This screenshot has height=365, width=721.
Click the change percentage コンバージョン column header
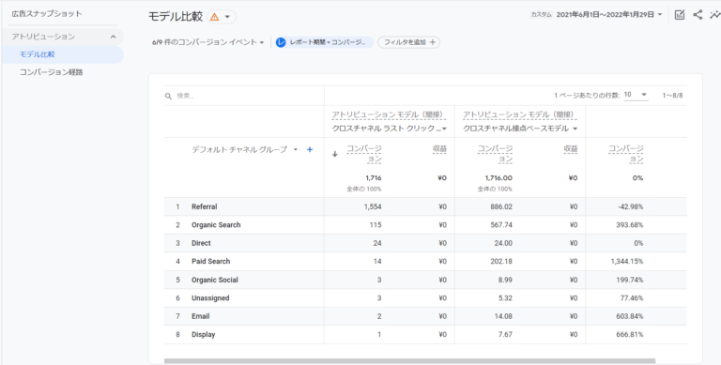coord(626,154)
